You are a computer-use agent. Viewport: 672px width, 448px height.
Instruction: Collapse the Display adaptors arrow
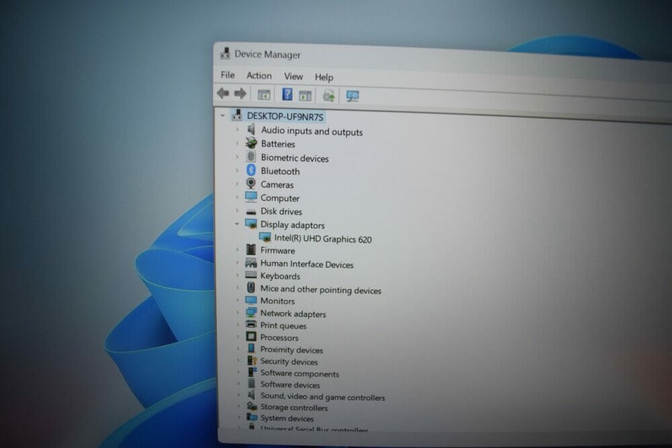pyautogui.click(x=237, y=224)
